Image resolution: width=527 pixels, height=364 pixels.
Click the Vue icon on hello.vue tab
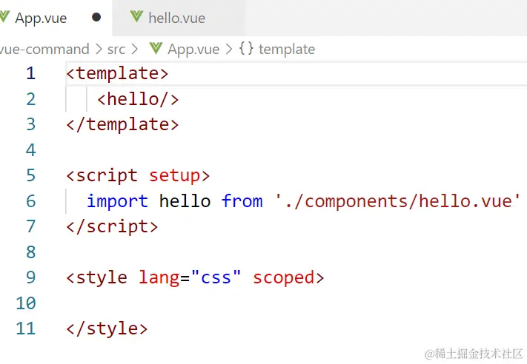click(x=136, y=18)
